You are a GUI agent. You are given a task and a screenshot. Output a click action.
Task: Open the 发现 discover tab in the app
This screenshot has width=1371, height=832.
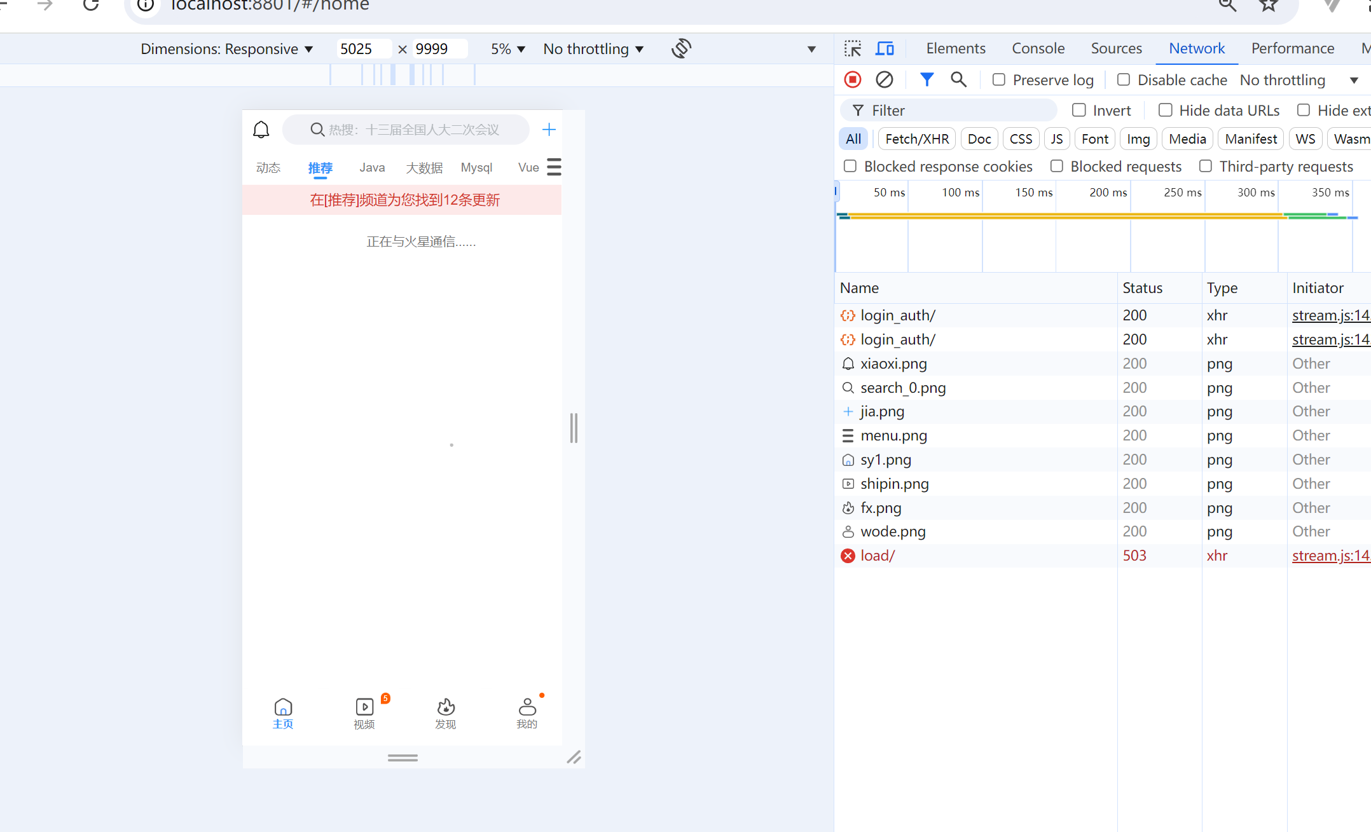pos(446,713)
